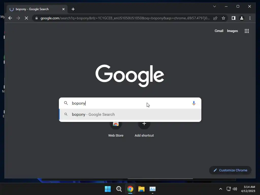Stop loading the page

(26, 18)
